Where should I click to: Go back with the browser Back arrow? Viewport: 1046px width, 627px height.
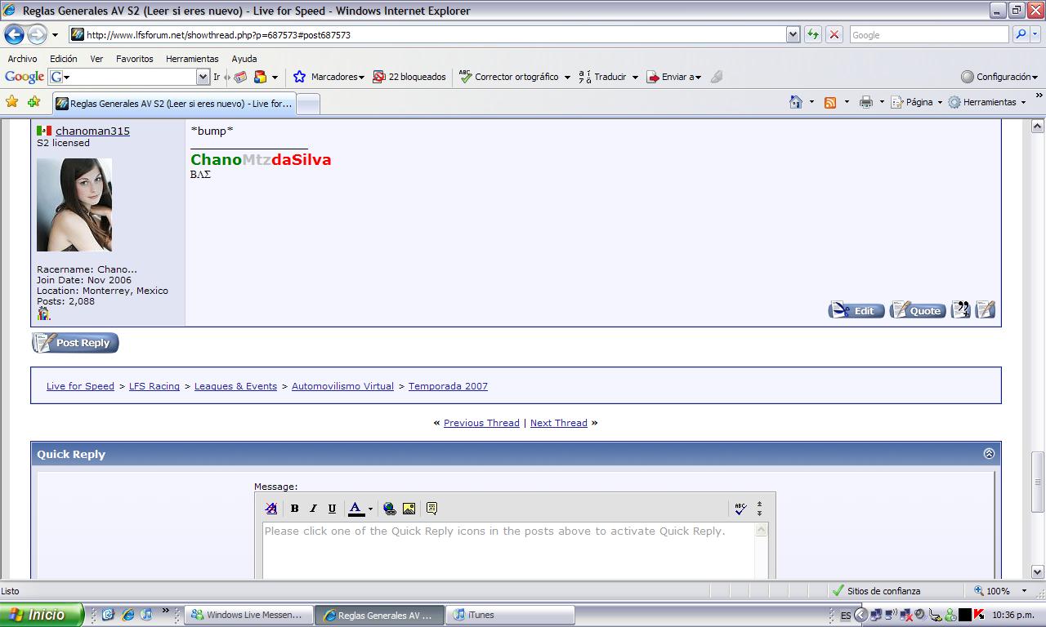[14, 35]
